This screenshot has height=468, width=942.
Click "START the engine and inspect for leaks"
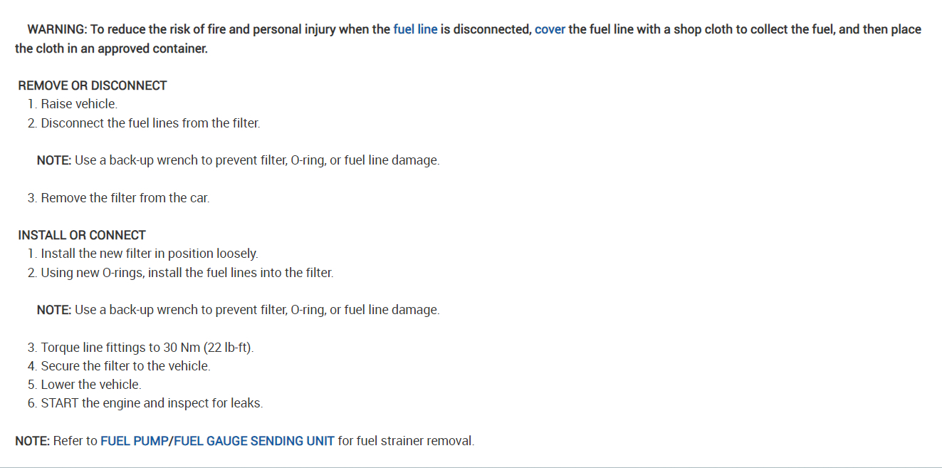152,403
